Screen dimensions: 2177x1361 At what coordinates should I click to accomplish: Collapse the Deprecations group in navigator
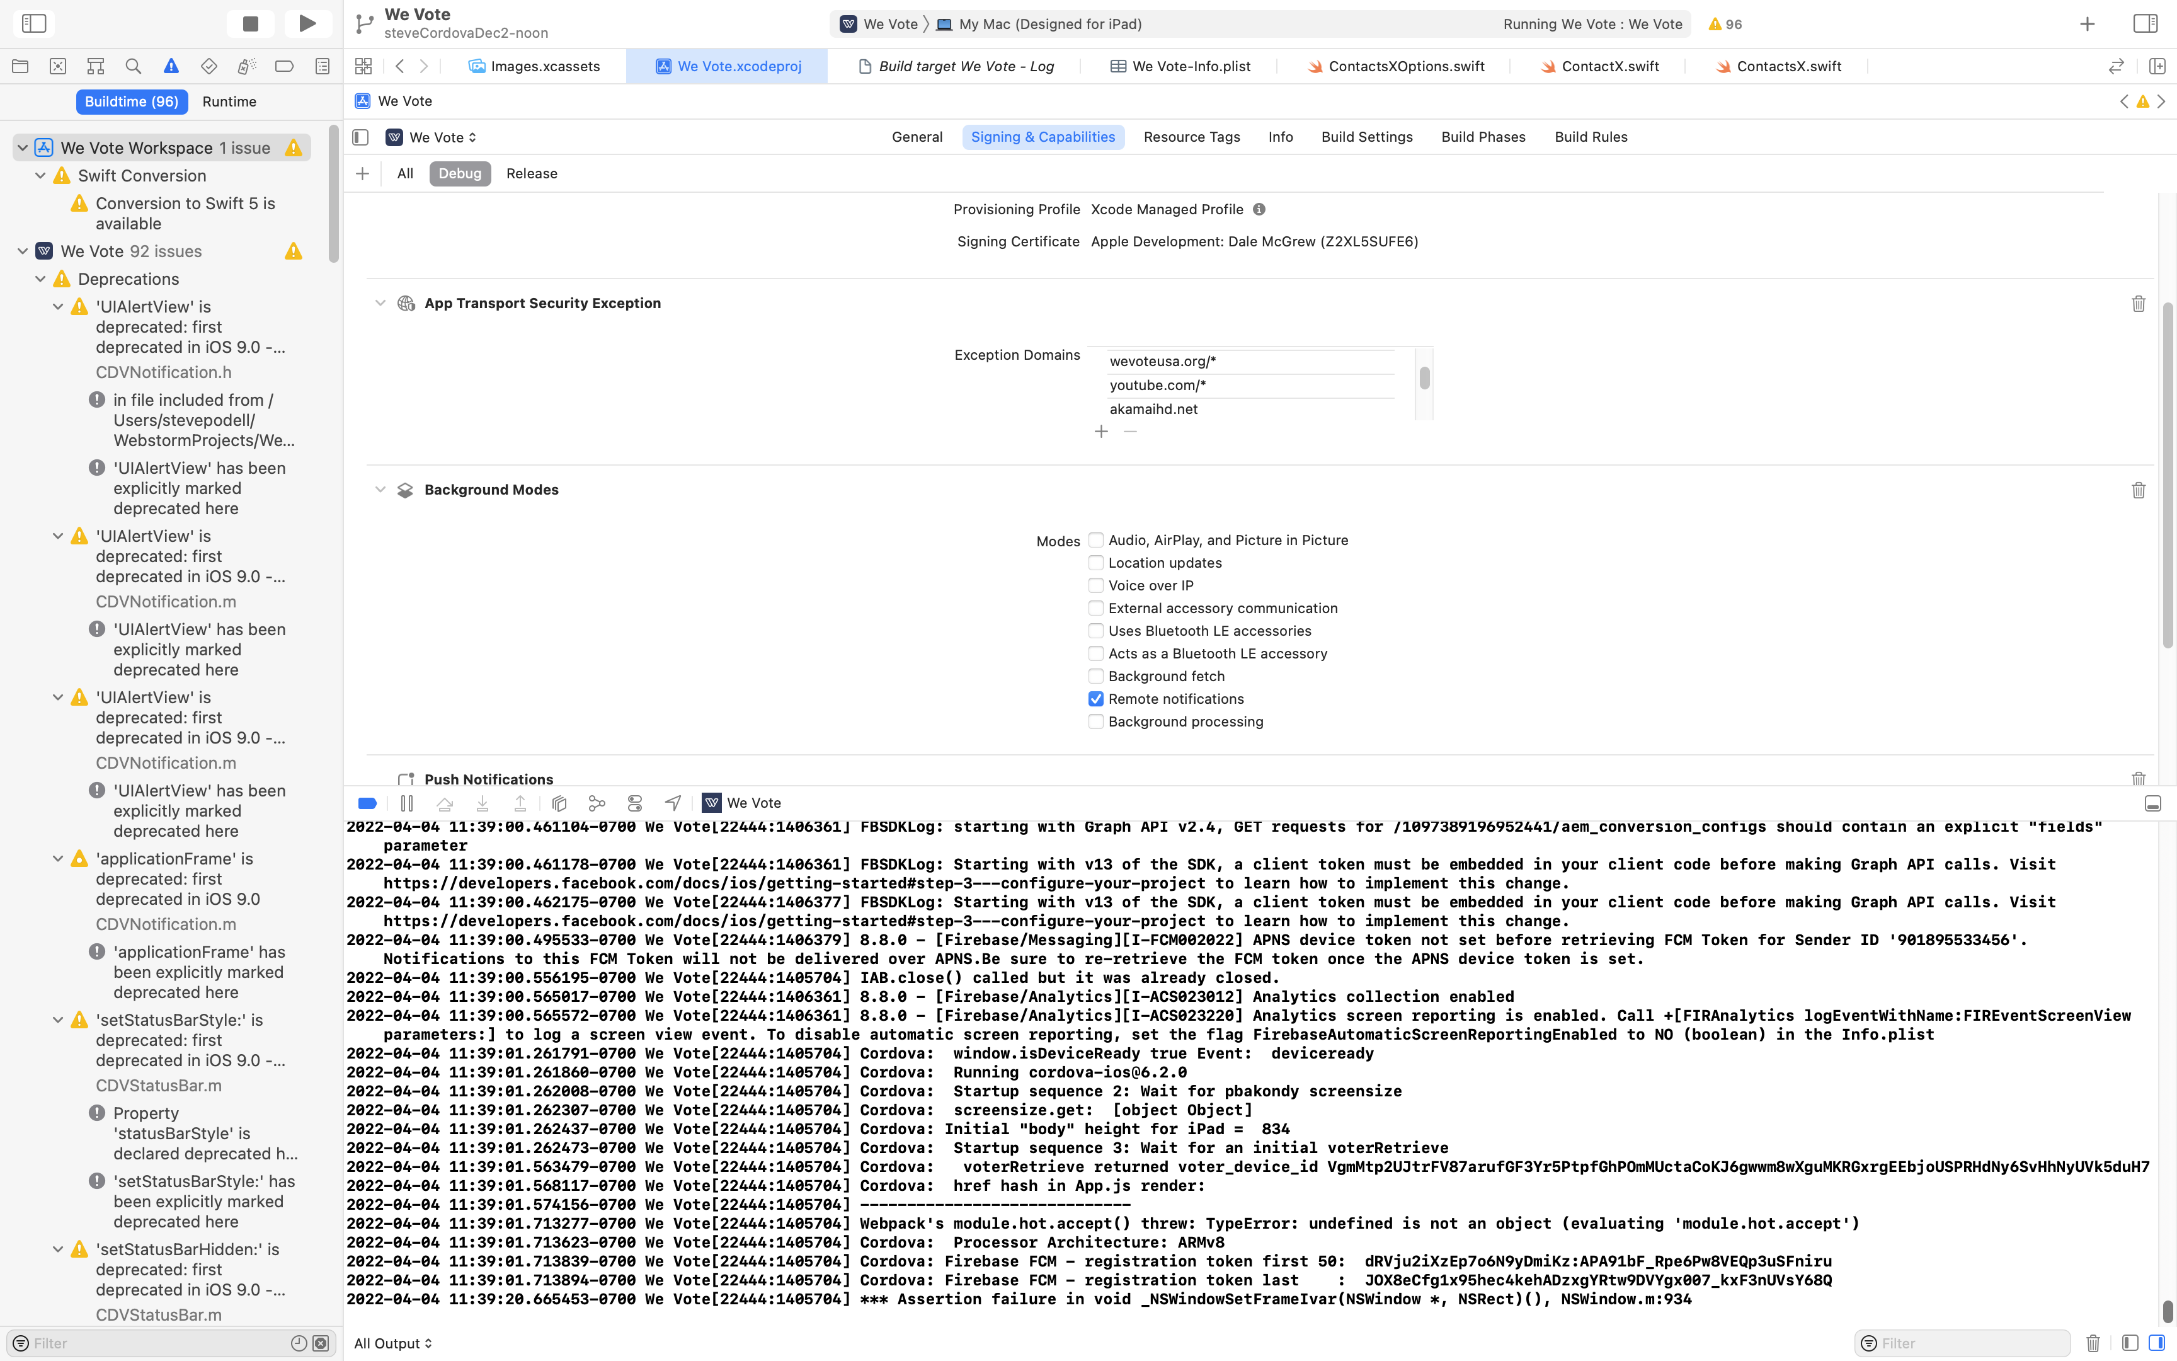[x=40, y=279]
